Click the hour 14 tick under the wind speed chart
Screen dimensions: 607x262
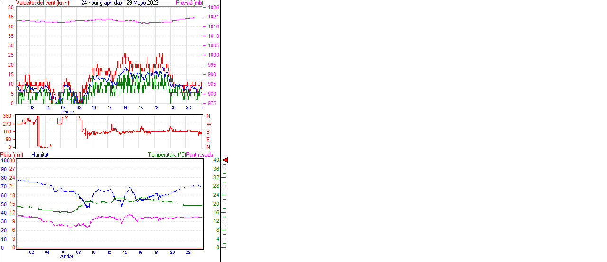[125, 108]
